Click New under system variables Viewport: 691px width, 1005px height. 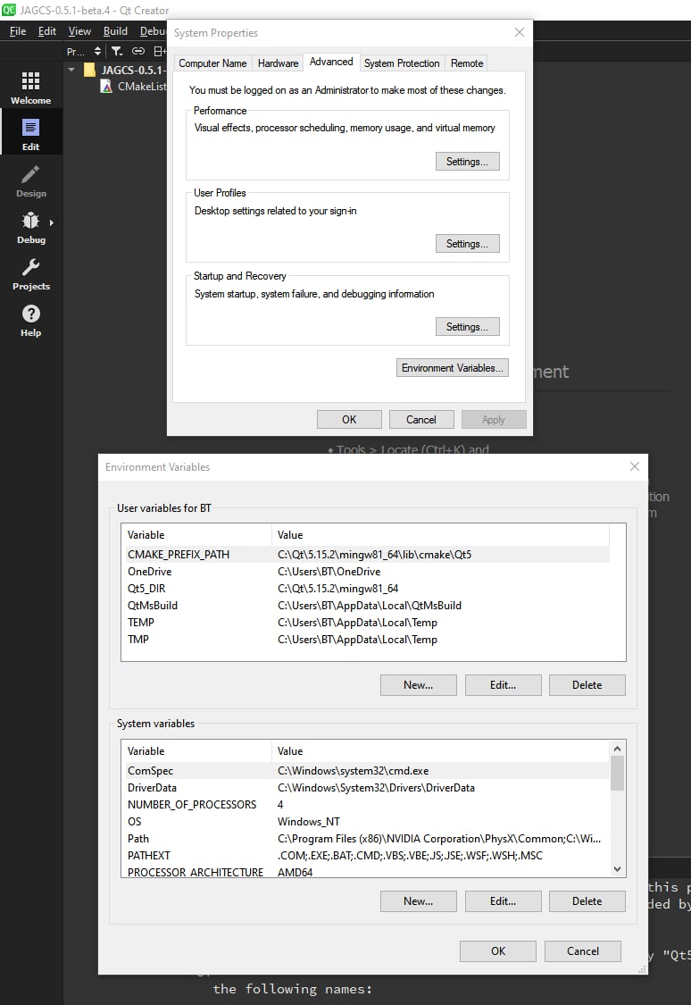pyautogui.click(x=418, y=901)
